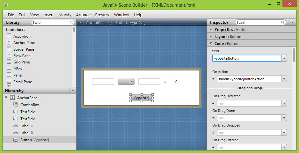299x153 pixels.
Task: Collapse the AnchorPane tree node
Action: [x=6, y=98]
